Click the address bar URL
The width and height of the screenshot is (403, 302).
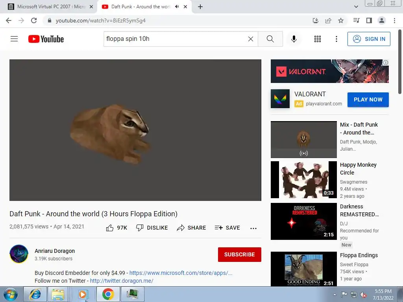pos(100,20)
